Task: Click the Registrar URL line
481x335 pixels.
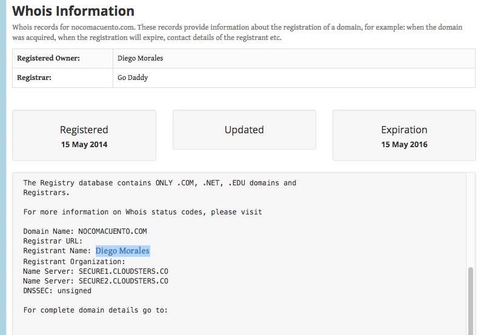Action: point(52,241)
